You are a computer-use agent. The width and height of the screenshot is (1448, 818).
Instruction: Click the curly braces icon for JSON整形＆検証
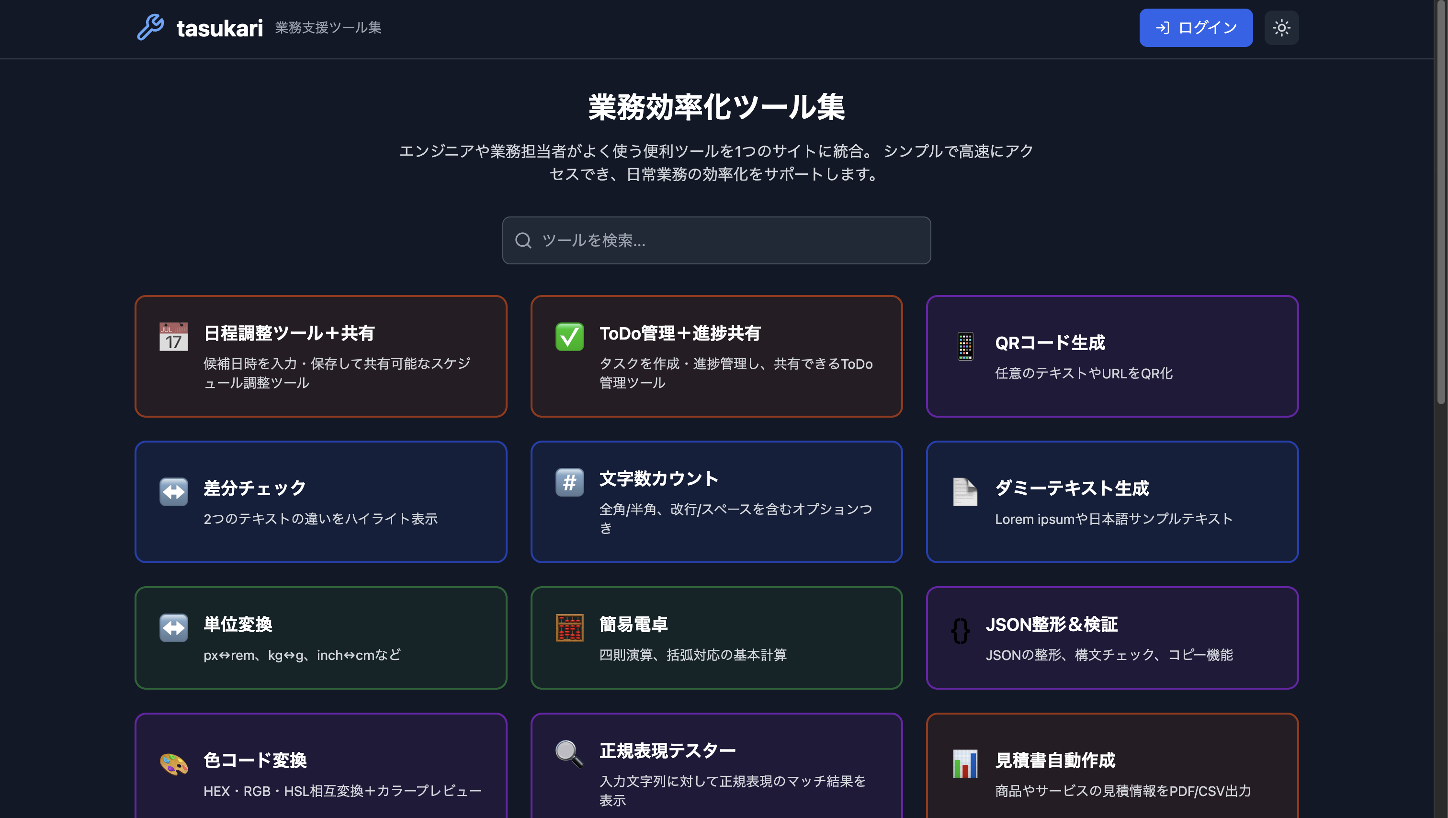960,631
